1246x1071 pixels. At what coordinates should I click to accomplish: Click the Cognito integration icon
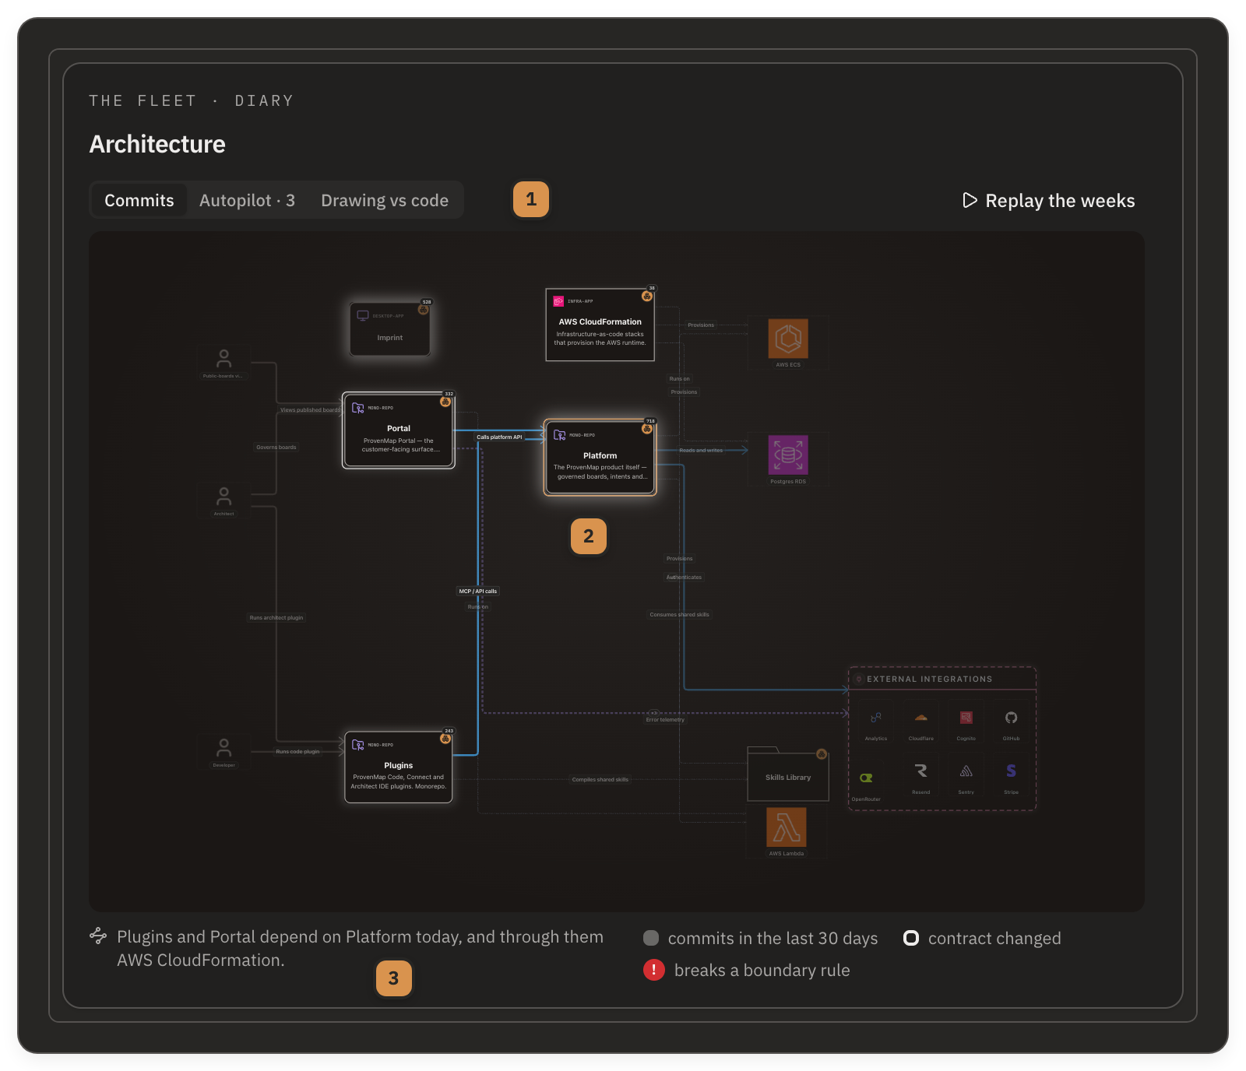(x=966, y=718)
